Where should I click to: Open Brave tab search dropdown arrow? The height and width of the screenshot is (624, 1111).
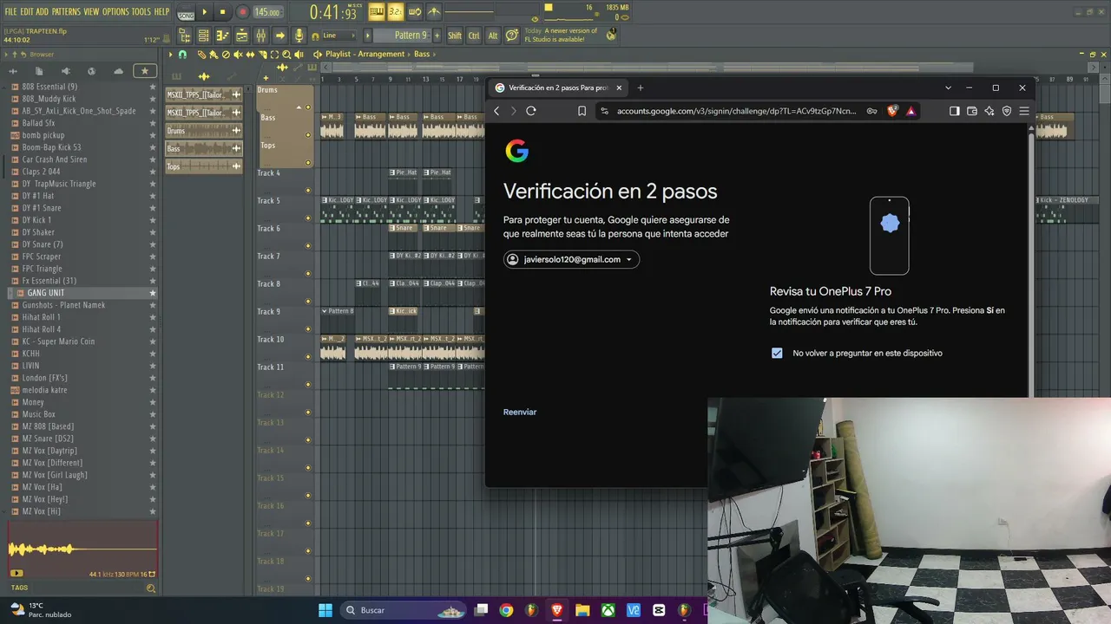click(x=948, y=88)
